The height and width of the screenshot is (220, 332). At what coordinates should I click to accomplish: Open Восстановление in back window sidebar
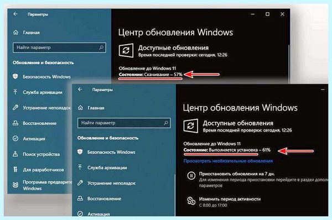[x=40, y=123]
